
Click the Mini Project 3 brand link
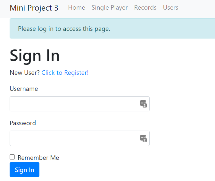click(34, 8)
